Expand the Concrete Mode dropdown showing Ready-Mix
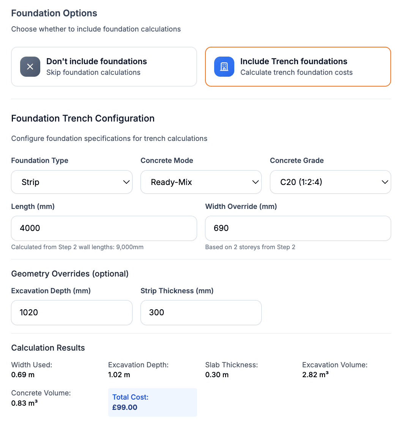Viewport: 401px width, 430px height. [201, 182]
